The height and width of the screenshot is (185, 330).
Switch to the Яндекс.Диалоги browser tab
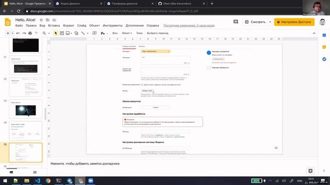(79, 4)
